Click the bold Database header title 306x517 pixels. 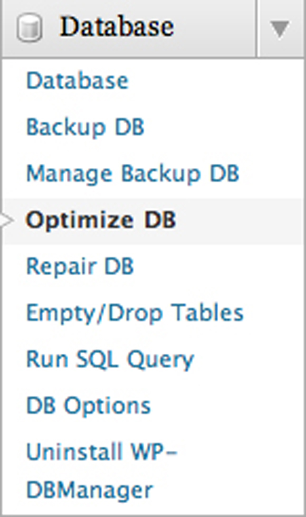[x=117, y=28]
